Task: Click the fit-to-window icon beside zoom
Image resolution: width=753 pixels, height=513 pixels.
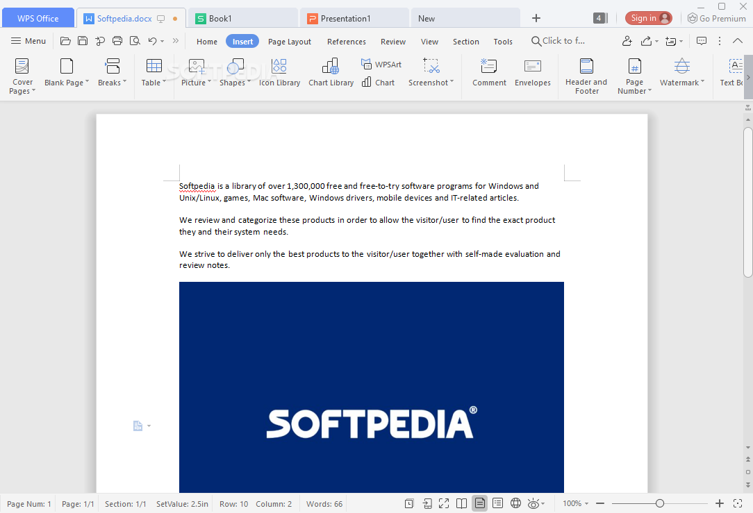Action: click(x=738, y=503)
